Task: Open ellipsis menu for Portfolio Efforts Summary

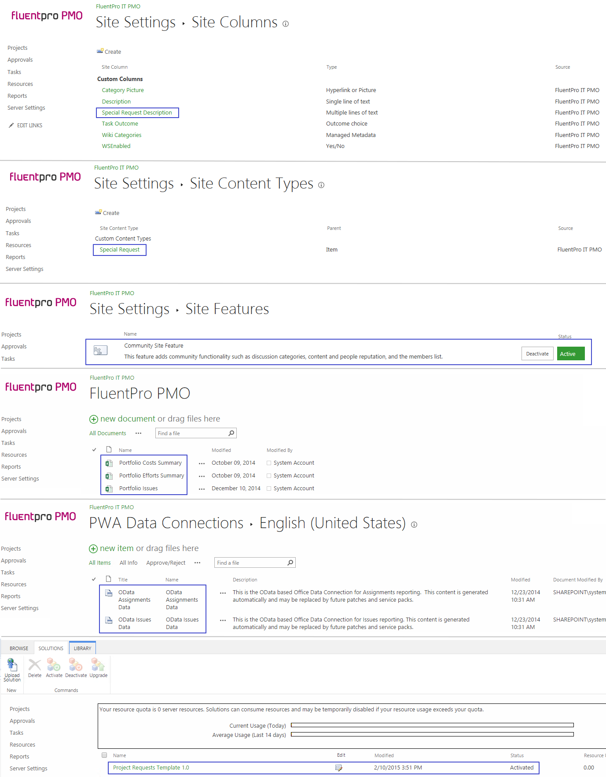Action: [x=202, y=476]
